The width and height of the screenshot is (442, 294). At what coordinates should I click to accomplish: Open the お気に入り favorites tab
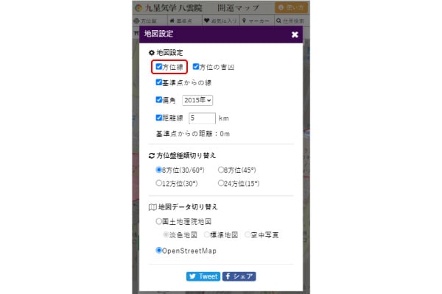pyautogui.click(x=221, y=21)
